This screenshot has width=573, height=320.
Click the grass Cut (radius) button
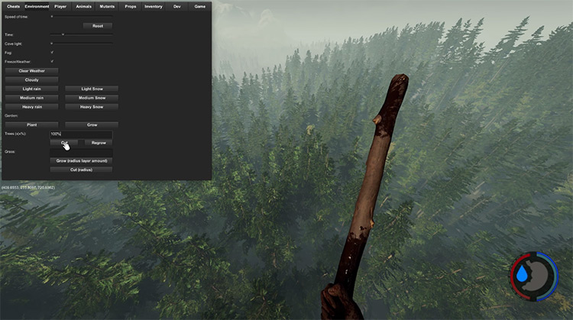(x=81, y=170)
